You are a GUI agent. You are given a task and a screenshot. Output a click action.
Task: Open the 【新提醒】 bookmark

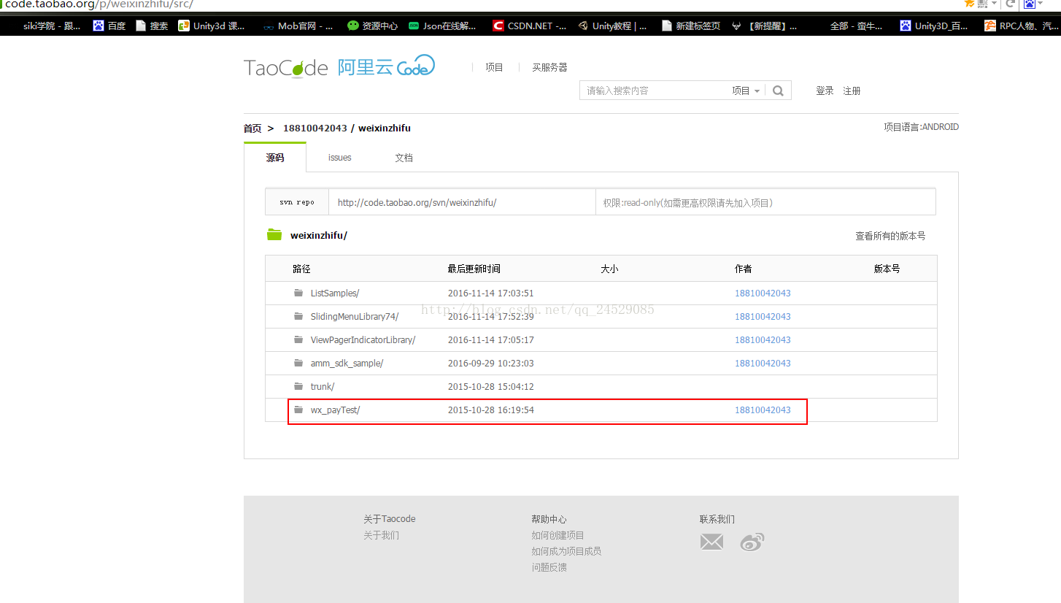(x=764, y=26)
